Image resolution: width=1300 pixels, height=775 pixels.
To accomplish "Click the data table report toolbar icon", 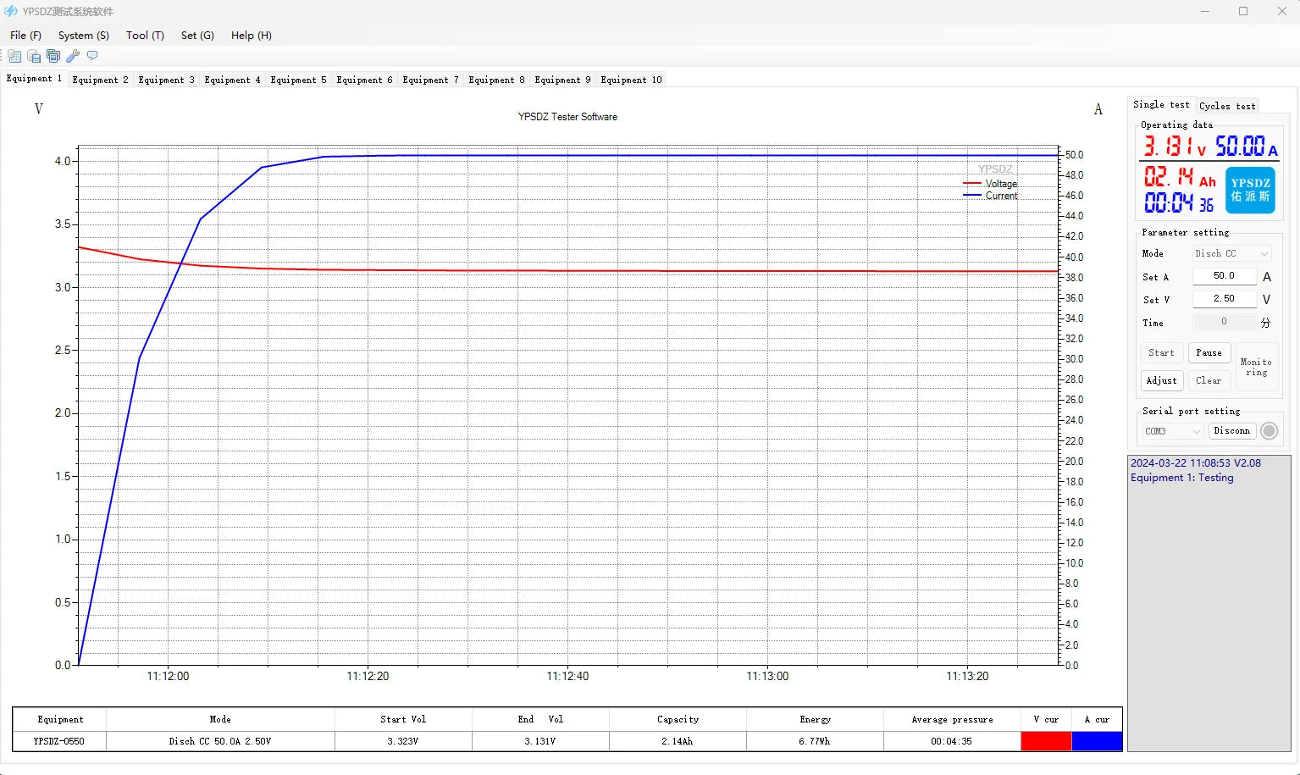I will click(x=14, y=56).
